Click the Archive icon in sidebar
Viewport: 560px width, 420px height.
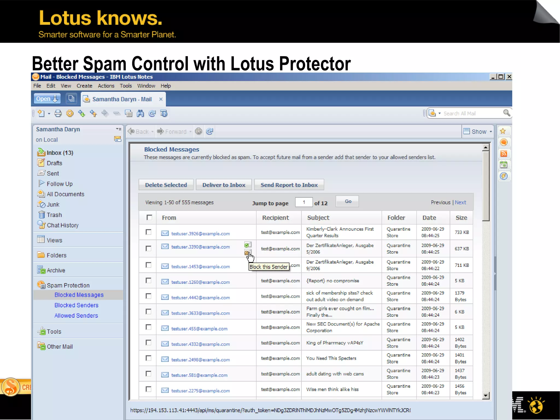[41, 270]
